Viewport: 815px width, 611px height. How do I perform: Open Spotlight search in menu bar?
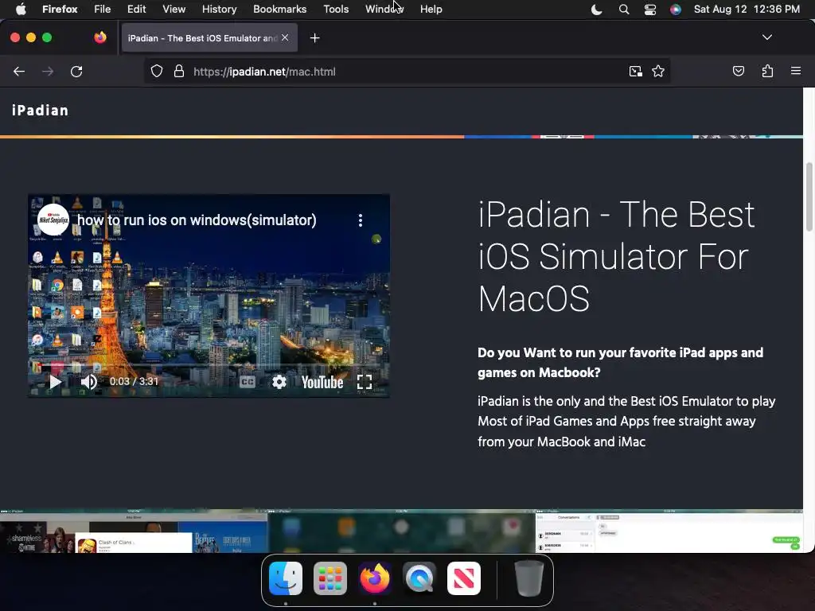click(624, 10)
